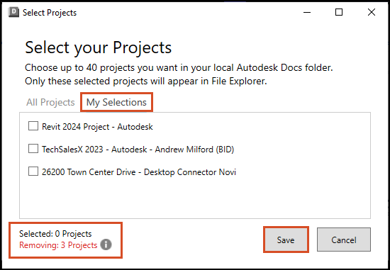The height and width of the screenshot is (270, 390).
Task: Click the TechSalesX 2023 Andrew Milford project name
Action: [138, 150]
